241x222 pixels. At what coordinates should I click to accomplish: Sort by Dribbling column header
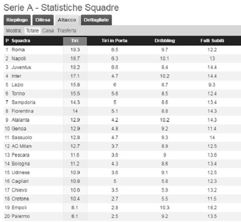coord(165,41)
